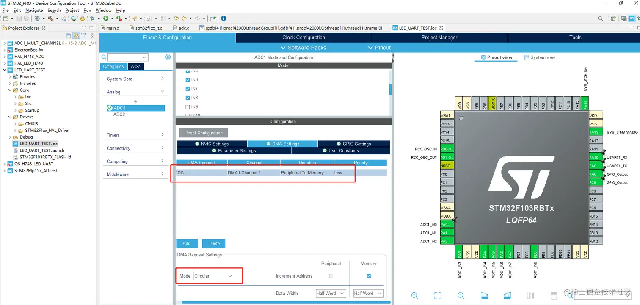Open the NVIC Settings tab
This screenshot has height=305, width=640.
pyautogui.click(x=212, y=144)
